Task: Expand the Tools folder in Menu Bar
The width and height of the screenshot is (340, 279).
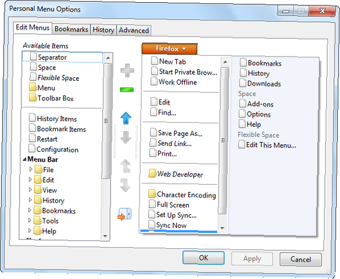Action: point(30,220)
